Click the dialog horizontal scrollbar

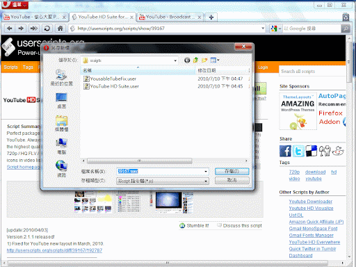[165, 161]
